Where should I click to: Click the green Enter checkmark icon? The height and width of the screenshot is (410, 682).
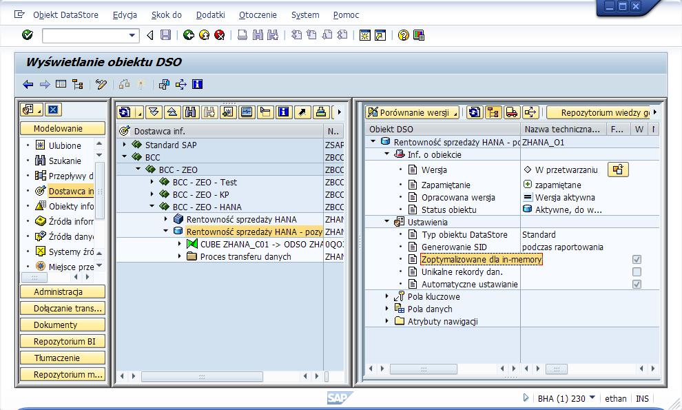click(28, 35)
